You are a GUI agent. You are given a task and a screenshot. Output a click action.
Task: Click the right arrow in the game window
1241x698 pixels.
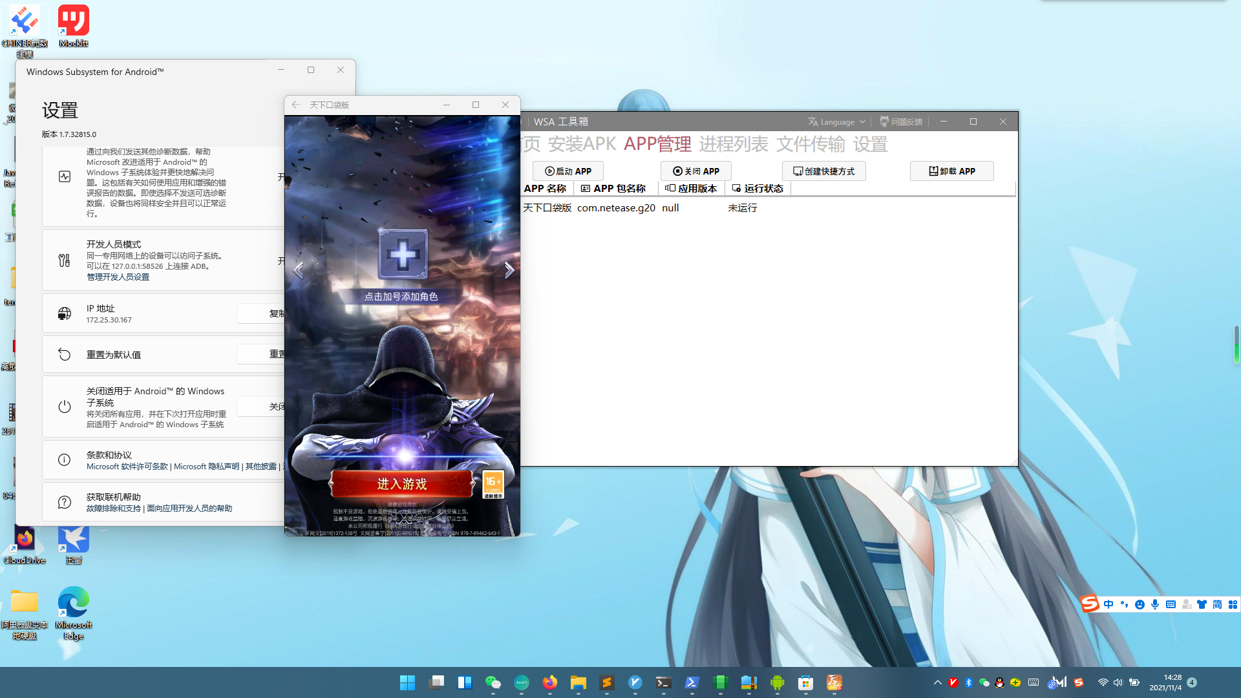(x=509, y=270)
